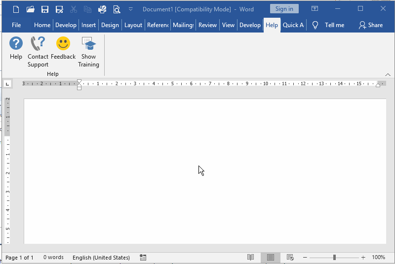Open the File menu
This screenshot has height=264, width=395.
(x=16, y=25)
